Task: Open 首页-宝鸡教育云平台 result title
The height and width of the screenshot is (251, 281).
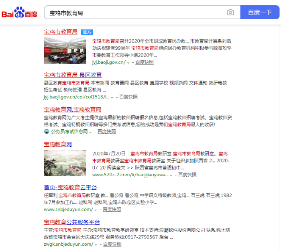Action: coord(70,188)
